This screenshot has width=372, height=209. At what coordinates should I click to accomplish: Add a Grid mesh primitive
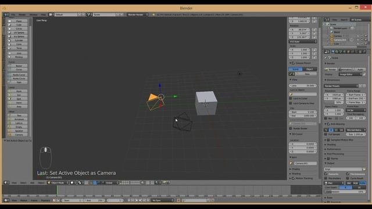pos(17,53)
